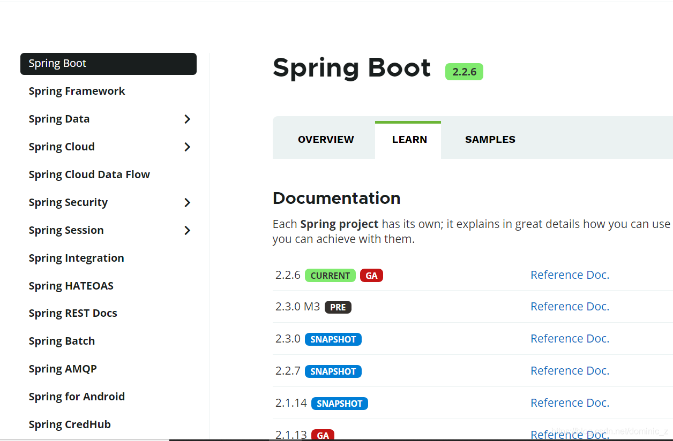Select Spring Boot in the sidebar

pyautogui.click(x=108, y=64)
